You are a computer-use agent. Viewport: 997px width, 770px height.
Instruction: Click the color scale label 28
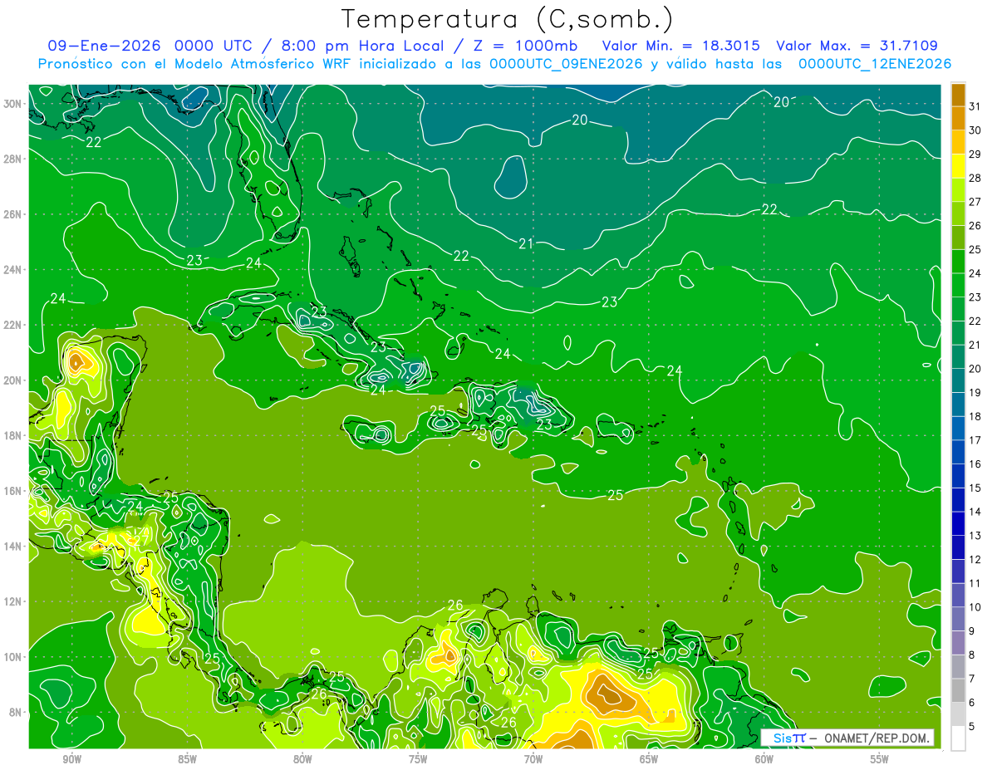point(975,178)
